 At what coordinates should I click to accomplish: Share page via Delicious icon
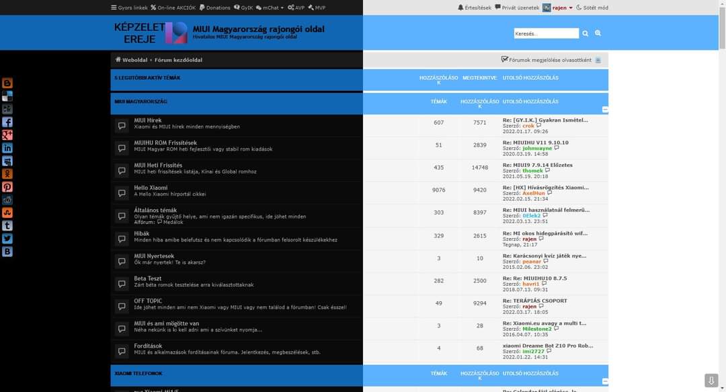[7, 96]
